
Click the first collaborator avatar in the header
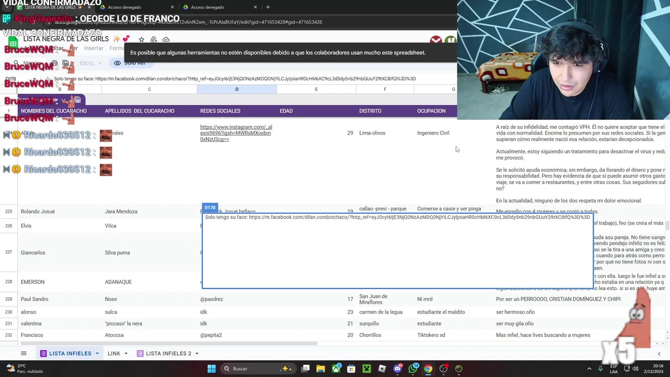click(435, 41)
